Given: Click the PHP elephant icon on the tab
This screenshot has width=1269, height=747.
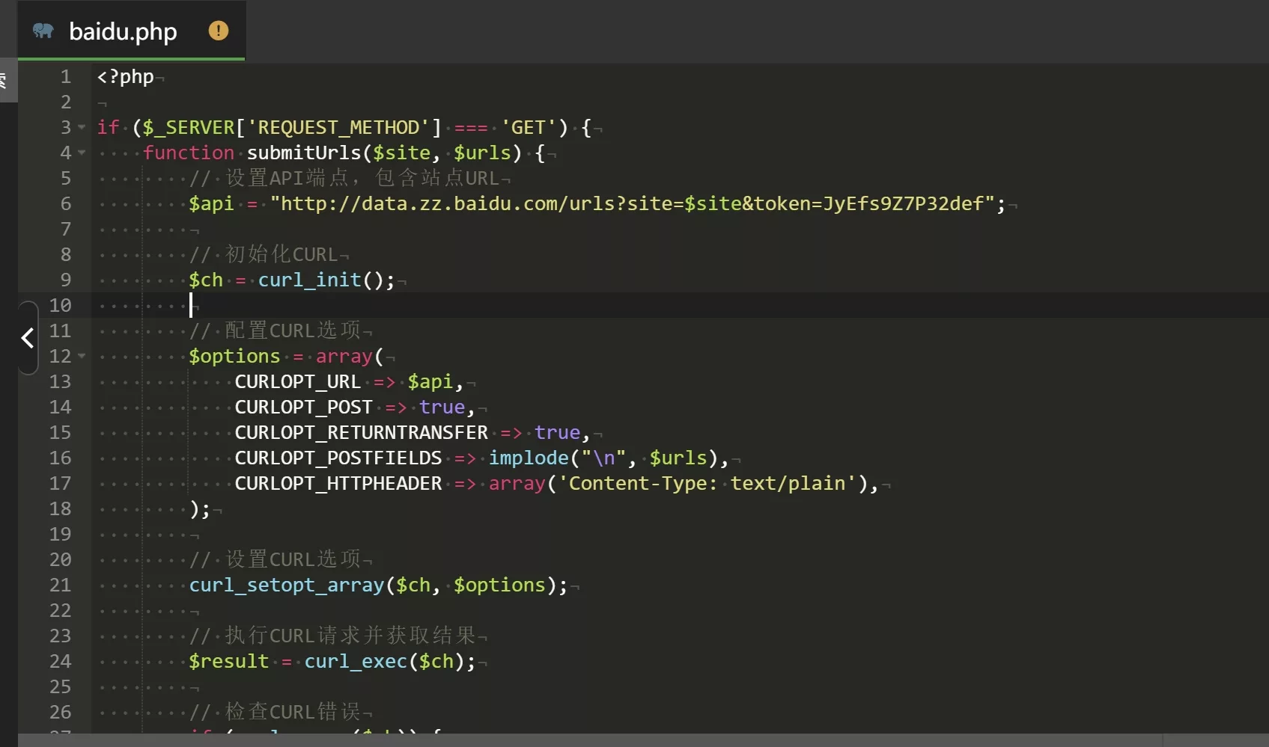Looking at the screenshot, I should pyautogui.click(x=43, y=31).
